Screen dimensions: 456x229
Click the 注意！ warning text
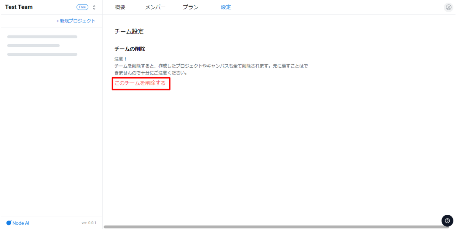point(121,59)
